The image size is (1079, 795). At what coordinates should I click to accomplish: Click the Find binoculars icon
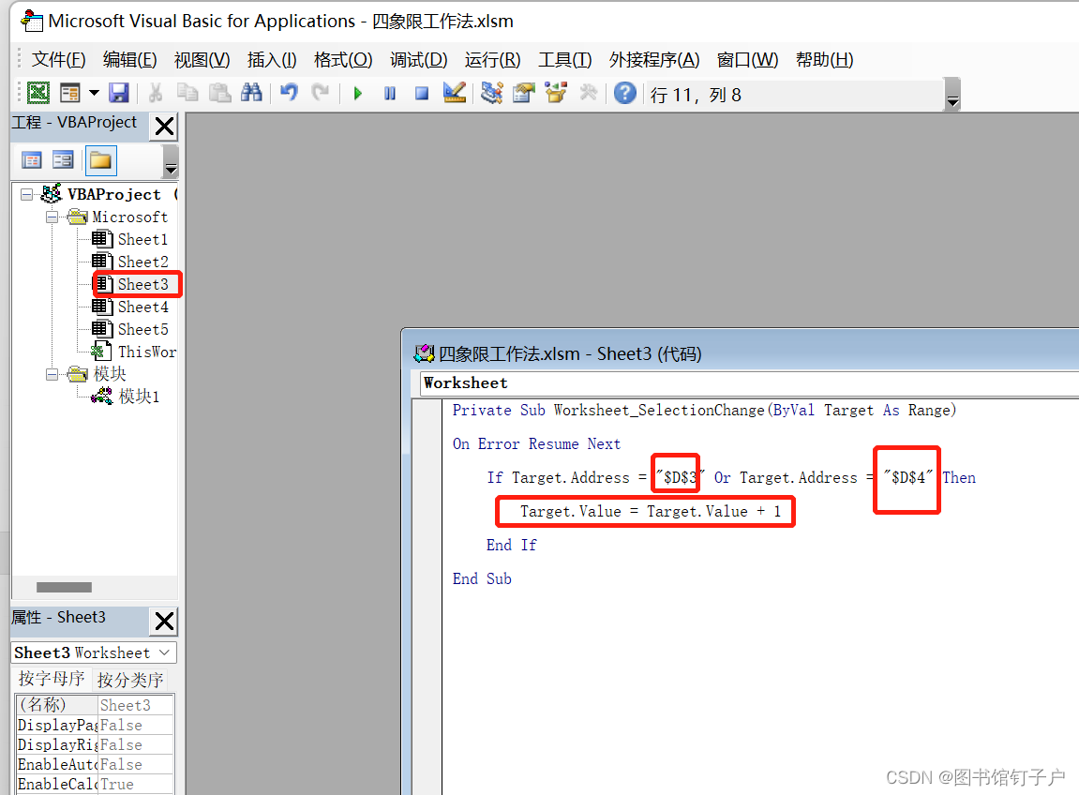pyautogui.click(x=251, y=93)
